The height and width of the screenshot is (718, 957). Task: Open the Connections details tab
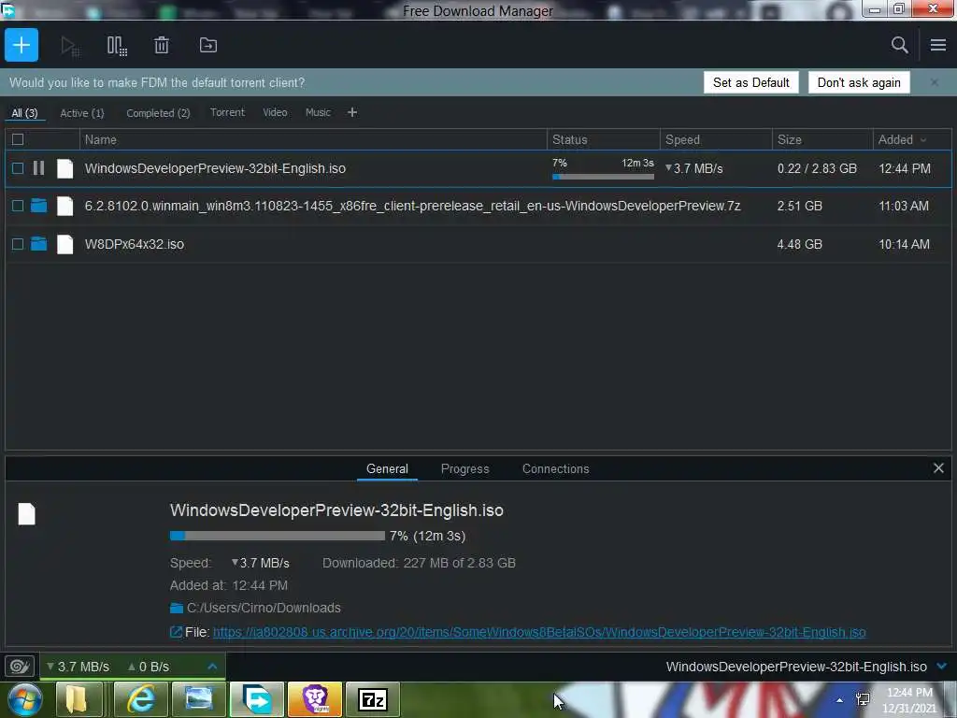[x=555, y=469]
